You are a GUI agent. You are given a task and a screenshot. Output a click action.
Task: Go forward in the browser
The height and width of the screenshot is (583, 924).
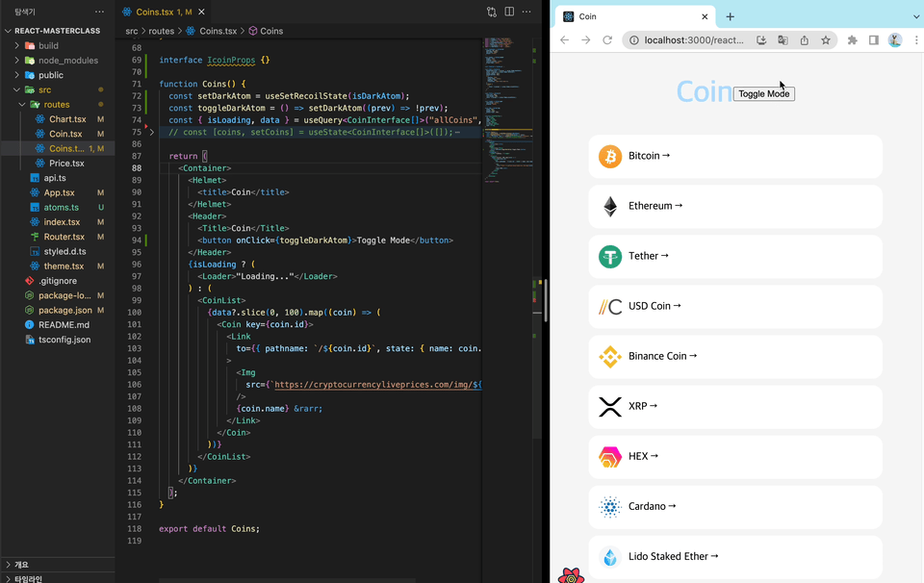coord(586,40)
